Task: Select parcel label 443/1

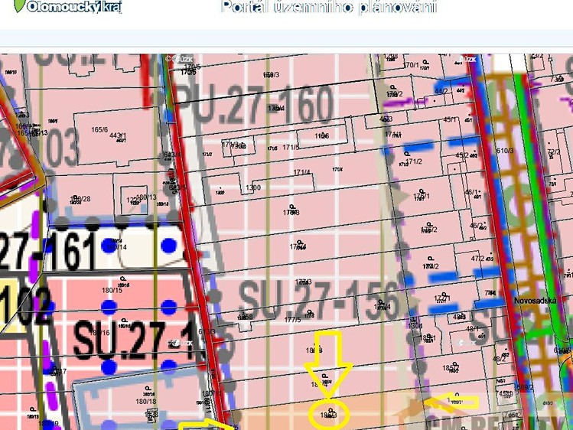Action: tap(118, 135)
